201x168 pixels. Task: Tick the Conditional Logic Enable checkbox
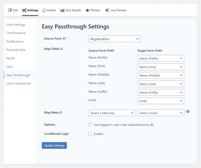[90, 134]
